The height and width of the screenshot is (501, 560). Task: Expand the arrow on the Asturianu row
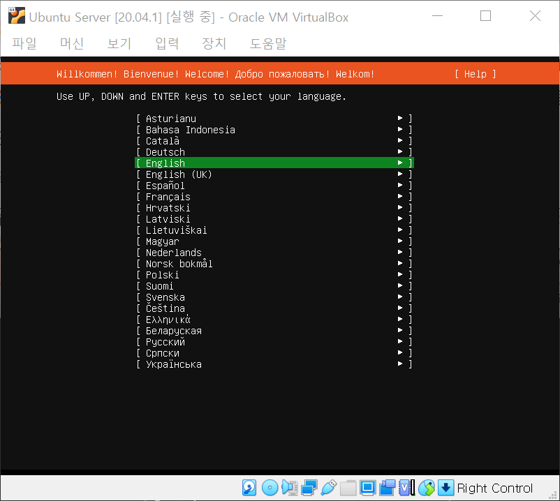[400, 118]
